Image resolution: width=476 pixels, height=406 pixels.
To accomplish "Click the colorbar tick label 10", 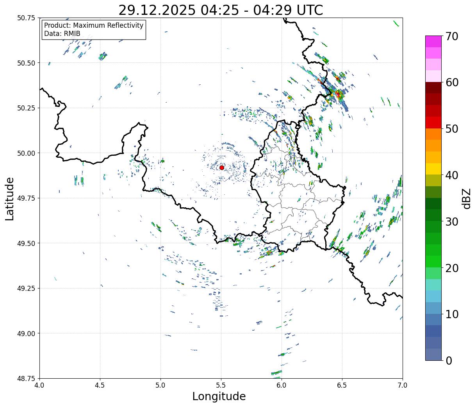I will pos(451,314).
